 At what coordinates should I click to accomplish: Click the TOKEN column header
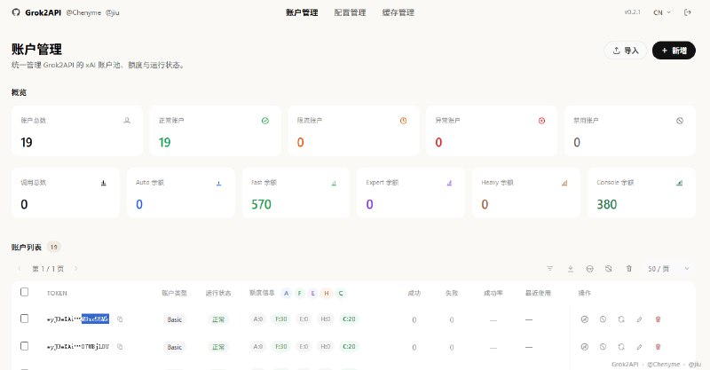(57, 293)
